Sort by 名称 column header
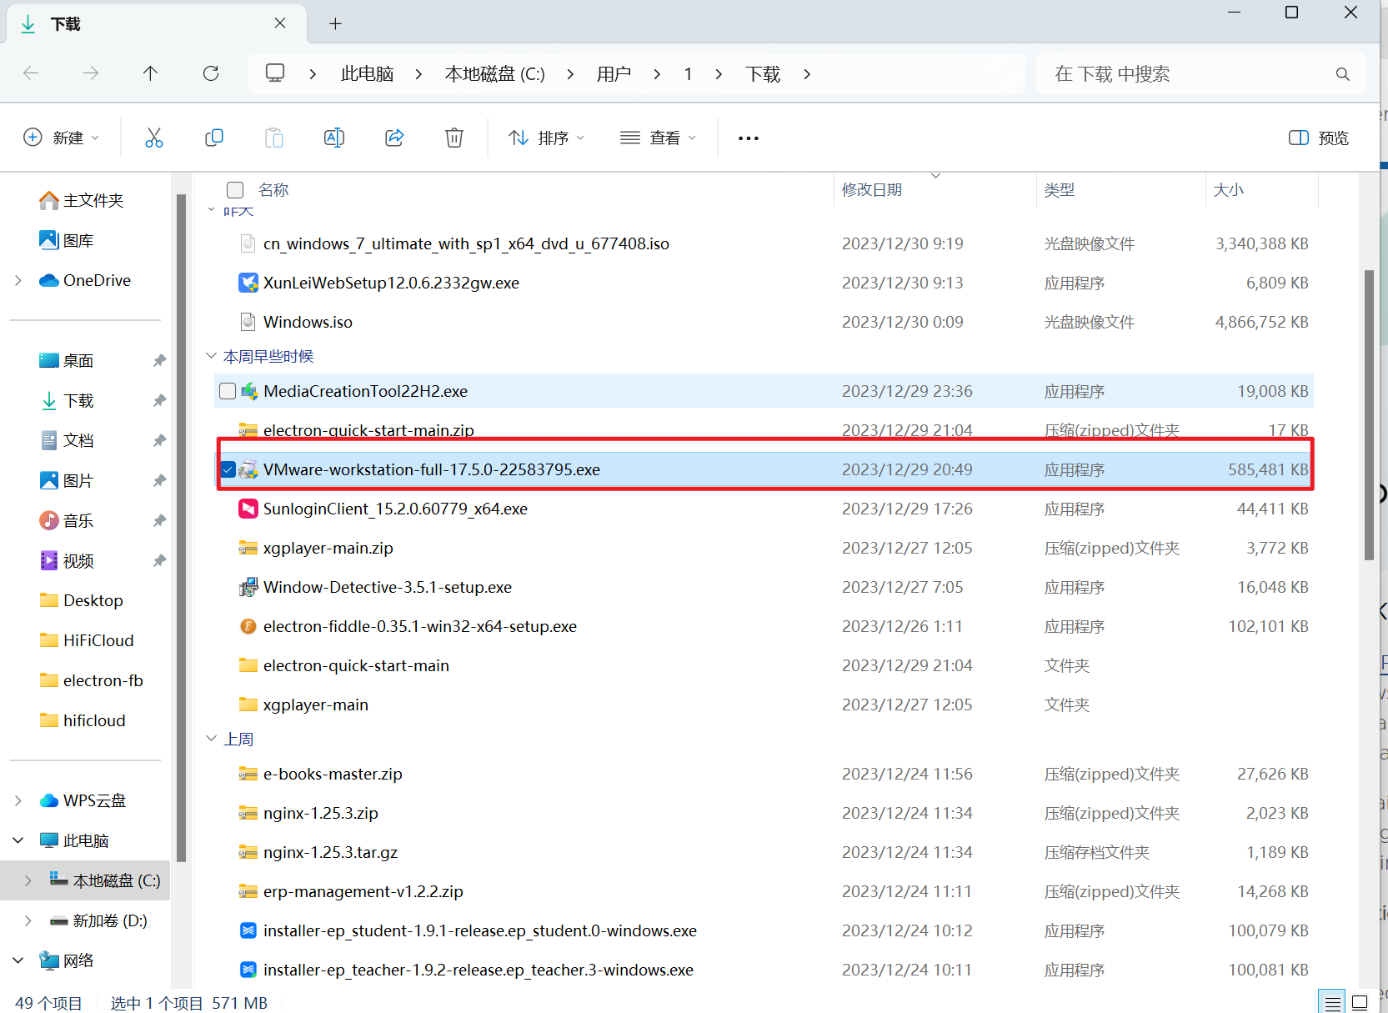The width and height of the screenshot is (1388, 1013). (x=273, y=190)
